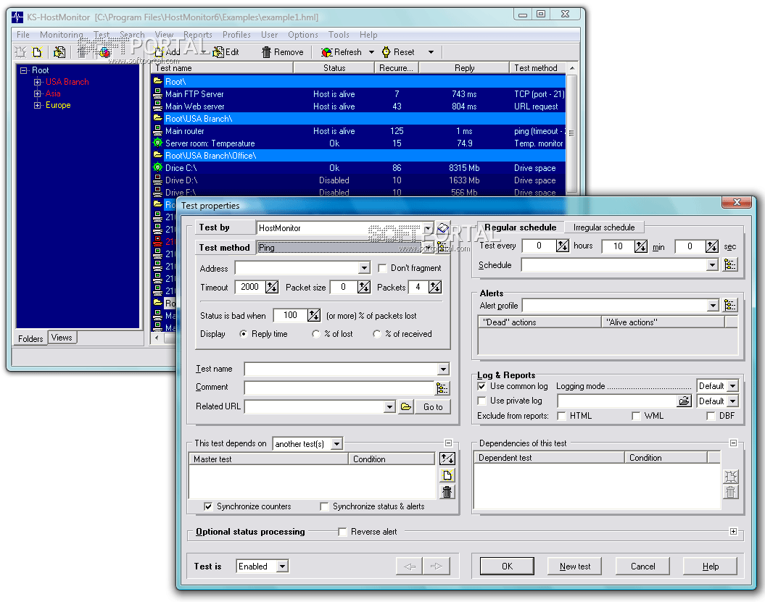Click the browse folder icon next to Related URL
This screenshot has height=602, width=765.
tap(406, 406)
